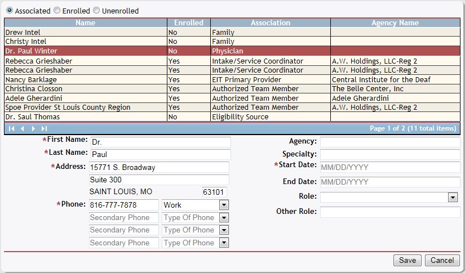The width and height of the screenshot is (465, 273).
Task: Go to next page of grid
Action: point(33,128)
